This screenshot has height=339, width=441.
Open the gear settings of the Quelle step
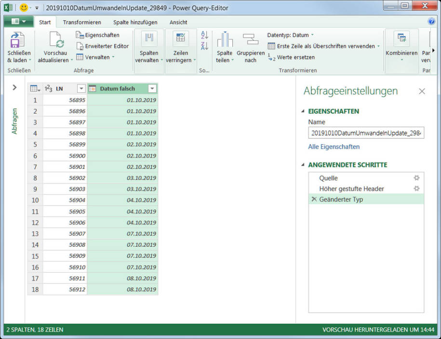(x=417, y=176)
